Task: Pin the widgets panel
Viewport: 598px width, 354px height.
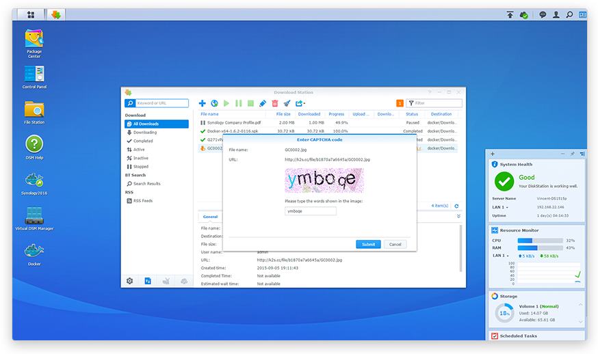Action: click(572, 154)
